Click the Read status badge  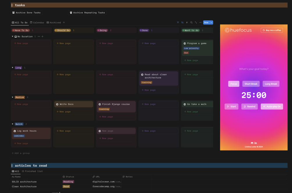(x=66, y=187)
